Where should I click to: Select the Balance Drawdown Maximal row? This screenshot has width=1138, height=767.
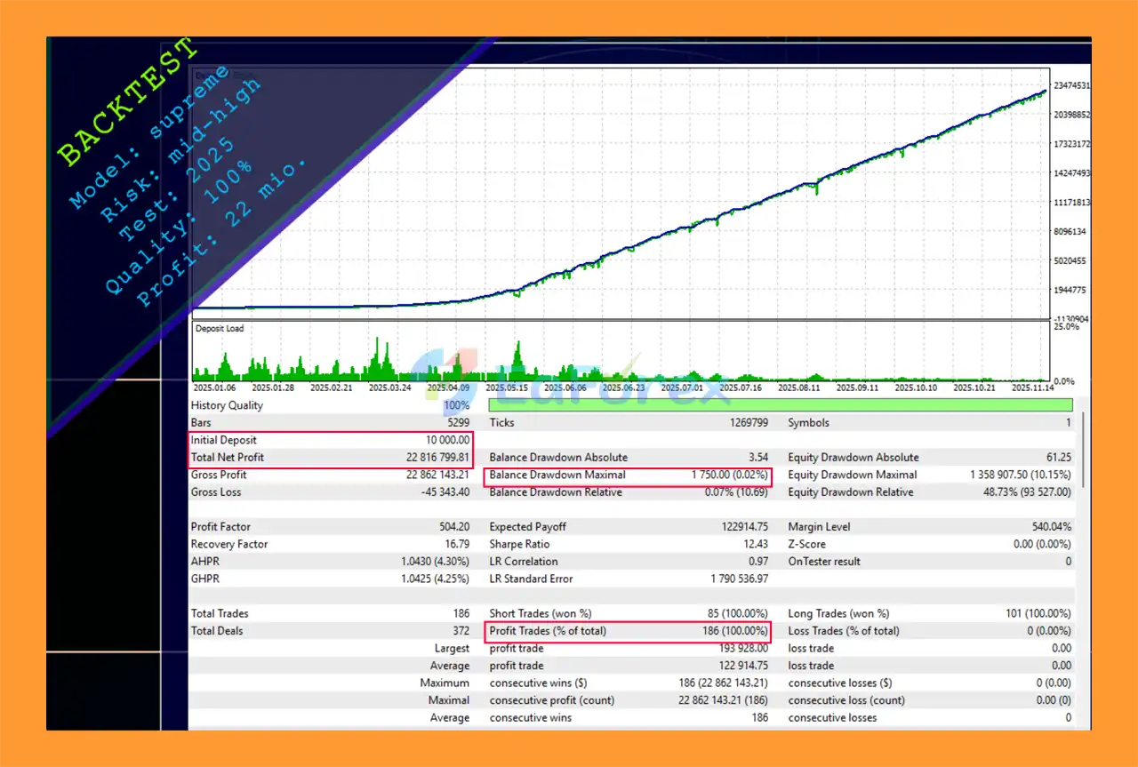pyautogui.click(x=628, y=475)
